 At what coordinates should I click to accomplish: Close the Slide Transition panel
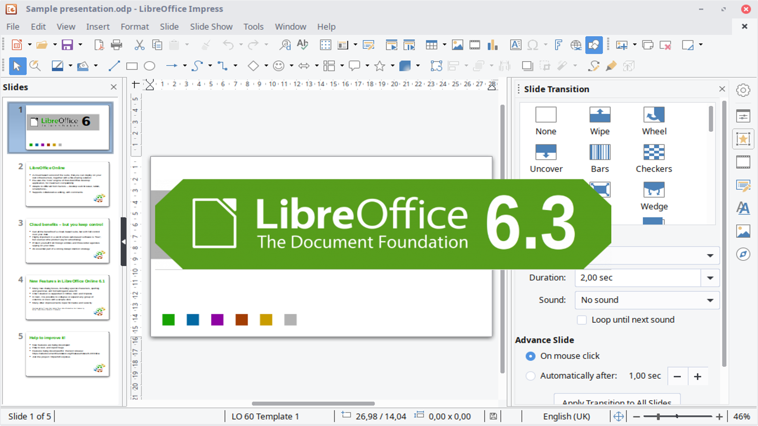[722, 89]
